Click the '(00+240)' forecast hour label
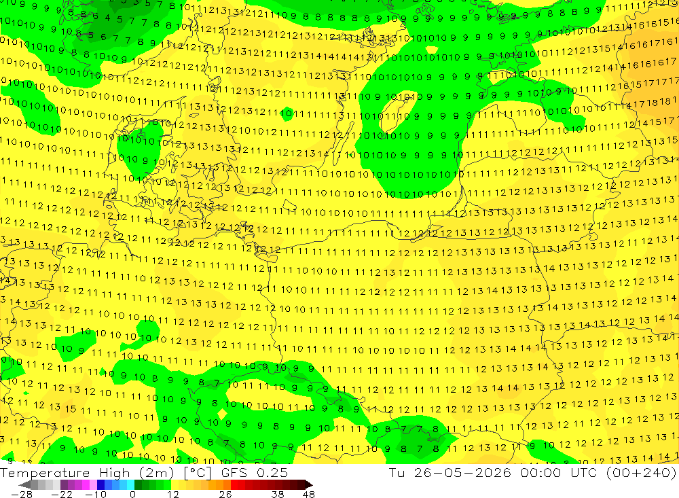The image size is (679, 498). coord(641,472)
